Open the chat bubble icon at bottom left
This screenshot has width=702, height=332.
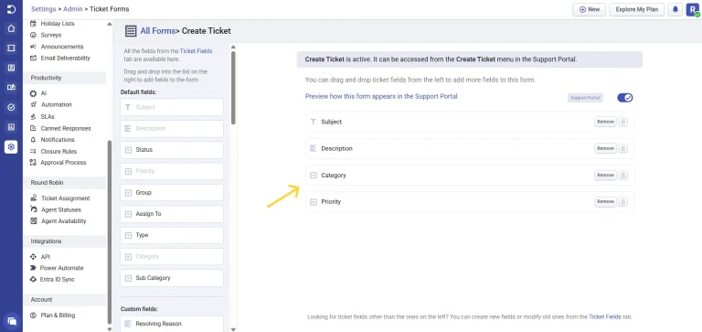(x=12, y=321)
